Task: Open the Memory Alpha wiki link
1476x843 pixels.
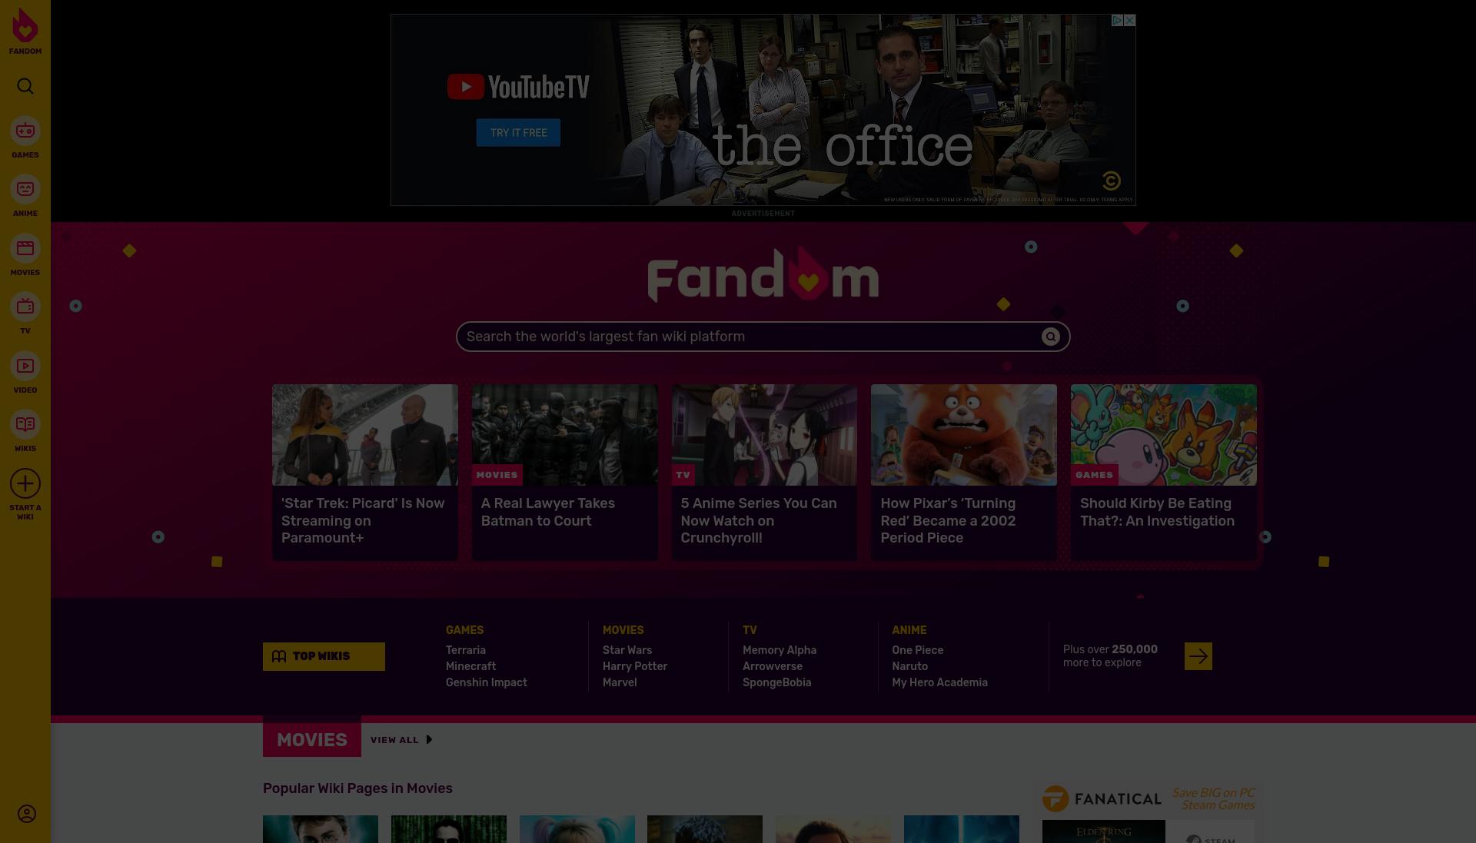Action: (x=780, y=650)
